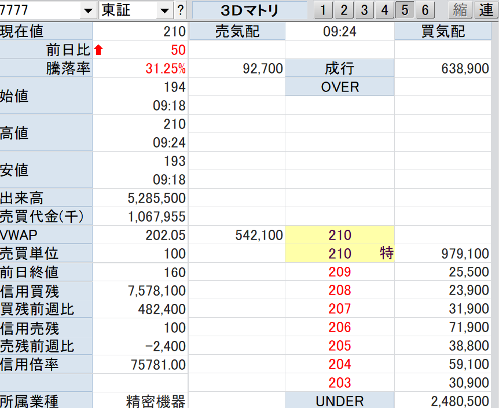Select the 210 特 special quote price cell
Image resolution: width=499 pixels, height=408 pixels.
(x=340, y=253)
